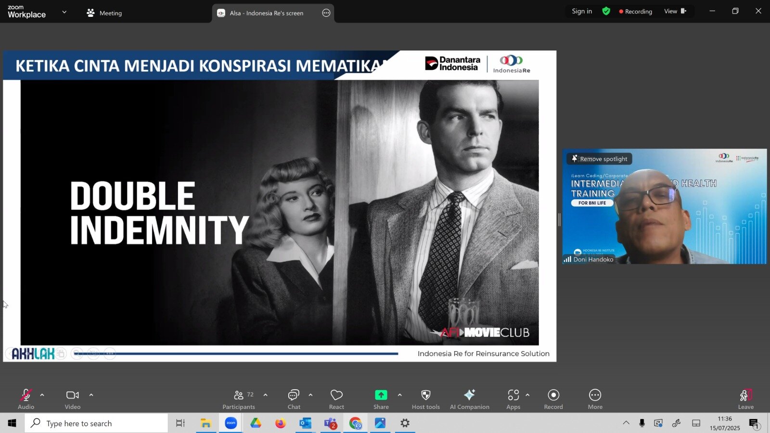This screenshot has width=770, height=433.
Task: Open the Participants panel
Action: (239, 399)
